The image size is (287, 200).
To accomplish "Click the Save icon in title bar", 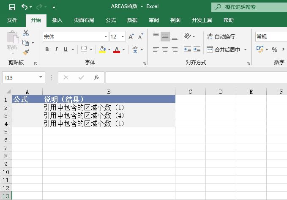I will click(12, 7).
